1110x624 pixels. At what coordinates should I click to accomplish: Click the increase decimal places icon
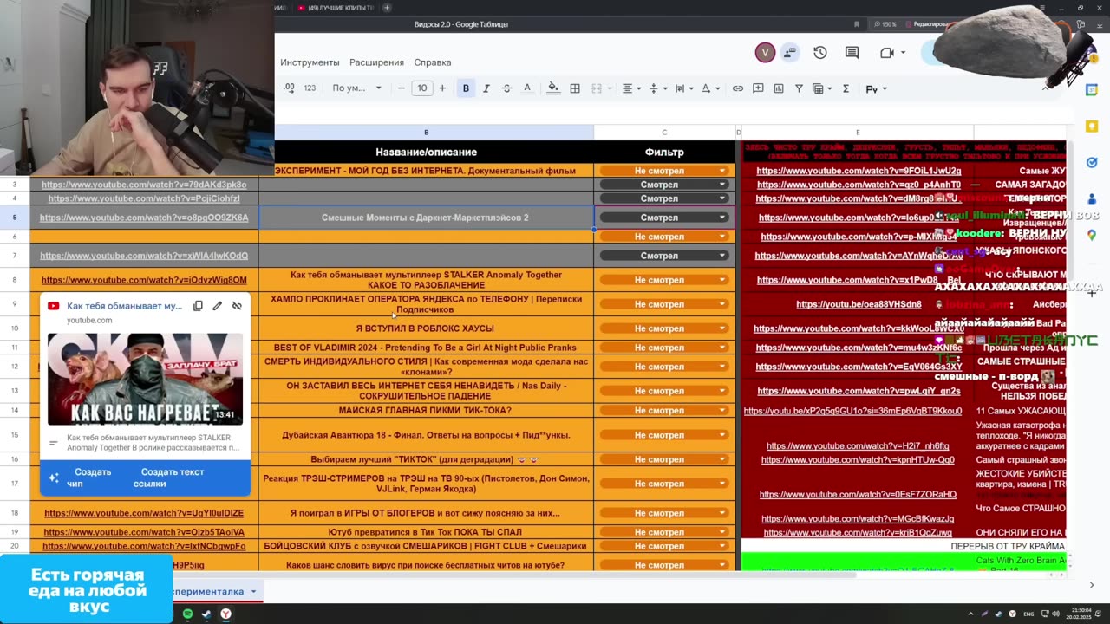coord(289,88)
